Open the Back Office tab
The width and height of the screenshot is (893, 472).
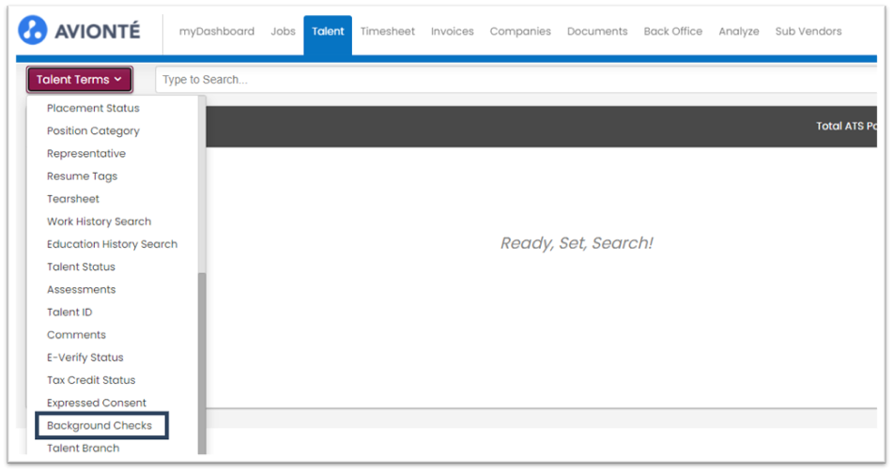673,31
